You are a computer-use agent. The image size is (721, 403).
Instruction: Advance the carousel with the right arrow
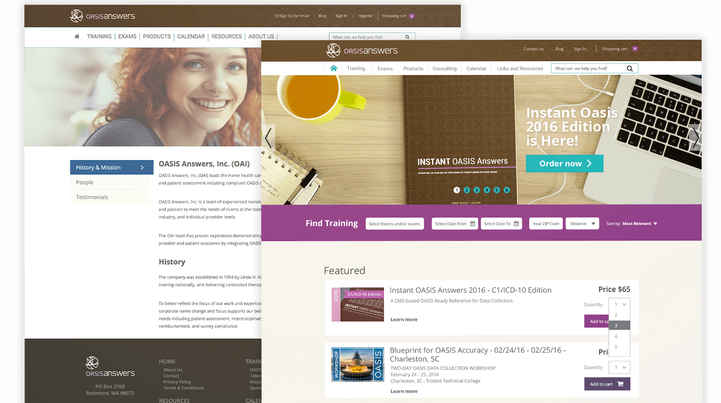(695, 138)
